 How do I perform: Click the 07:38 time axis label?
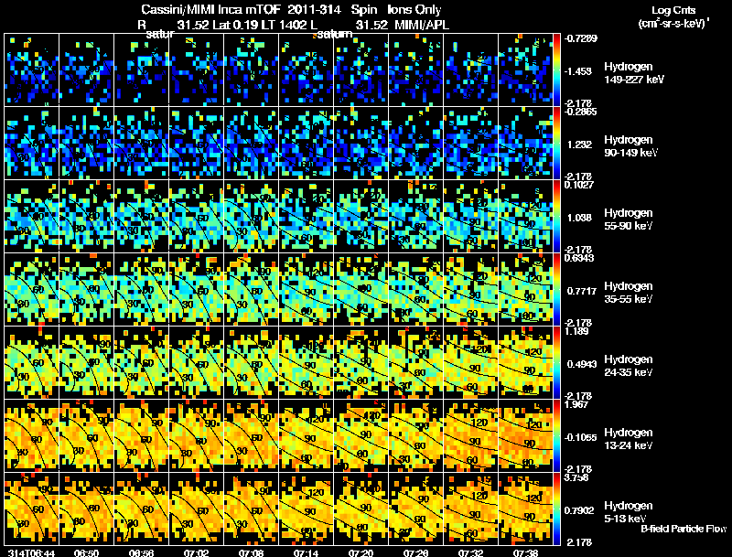coord(525,553)
